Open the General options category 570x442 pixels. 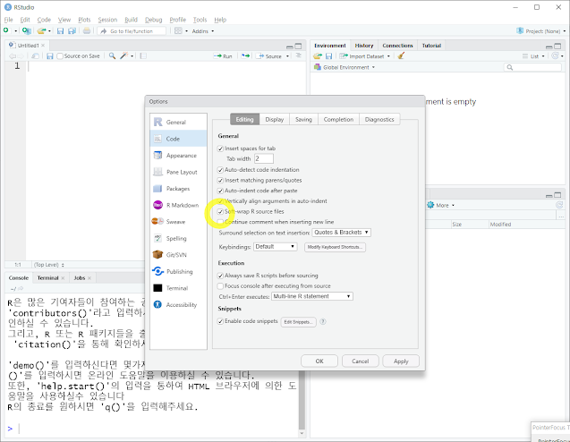(178, 122)
